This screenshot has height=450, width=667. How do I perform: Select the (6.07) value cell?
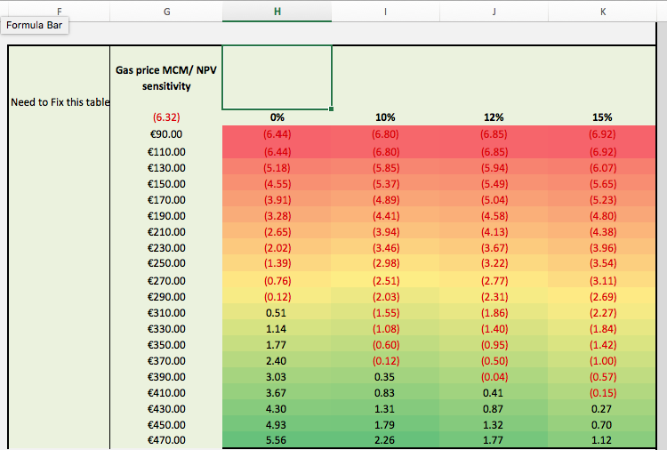point(602,167)
